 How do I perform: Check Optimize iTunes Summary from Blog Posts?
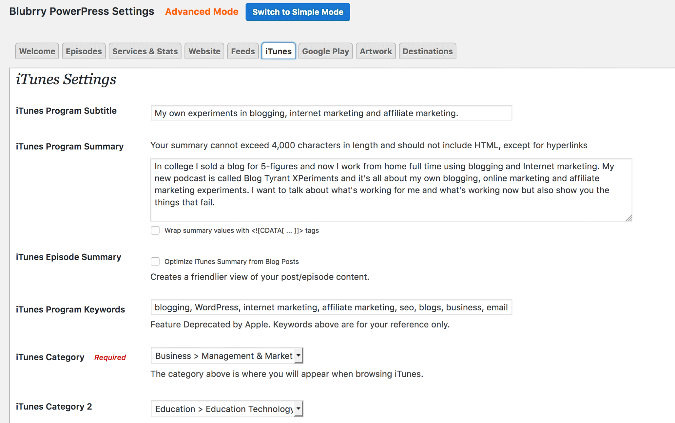155,262
